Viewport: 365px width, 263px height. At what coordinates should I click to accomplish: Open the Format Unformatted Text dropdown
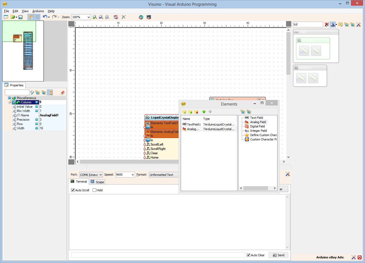click(x=164, y=175)
